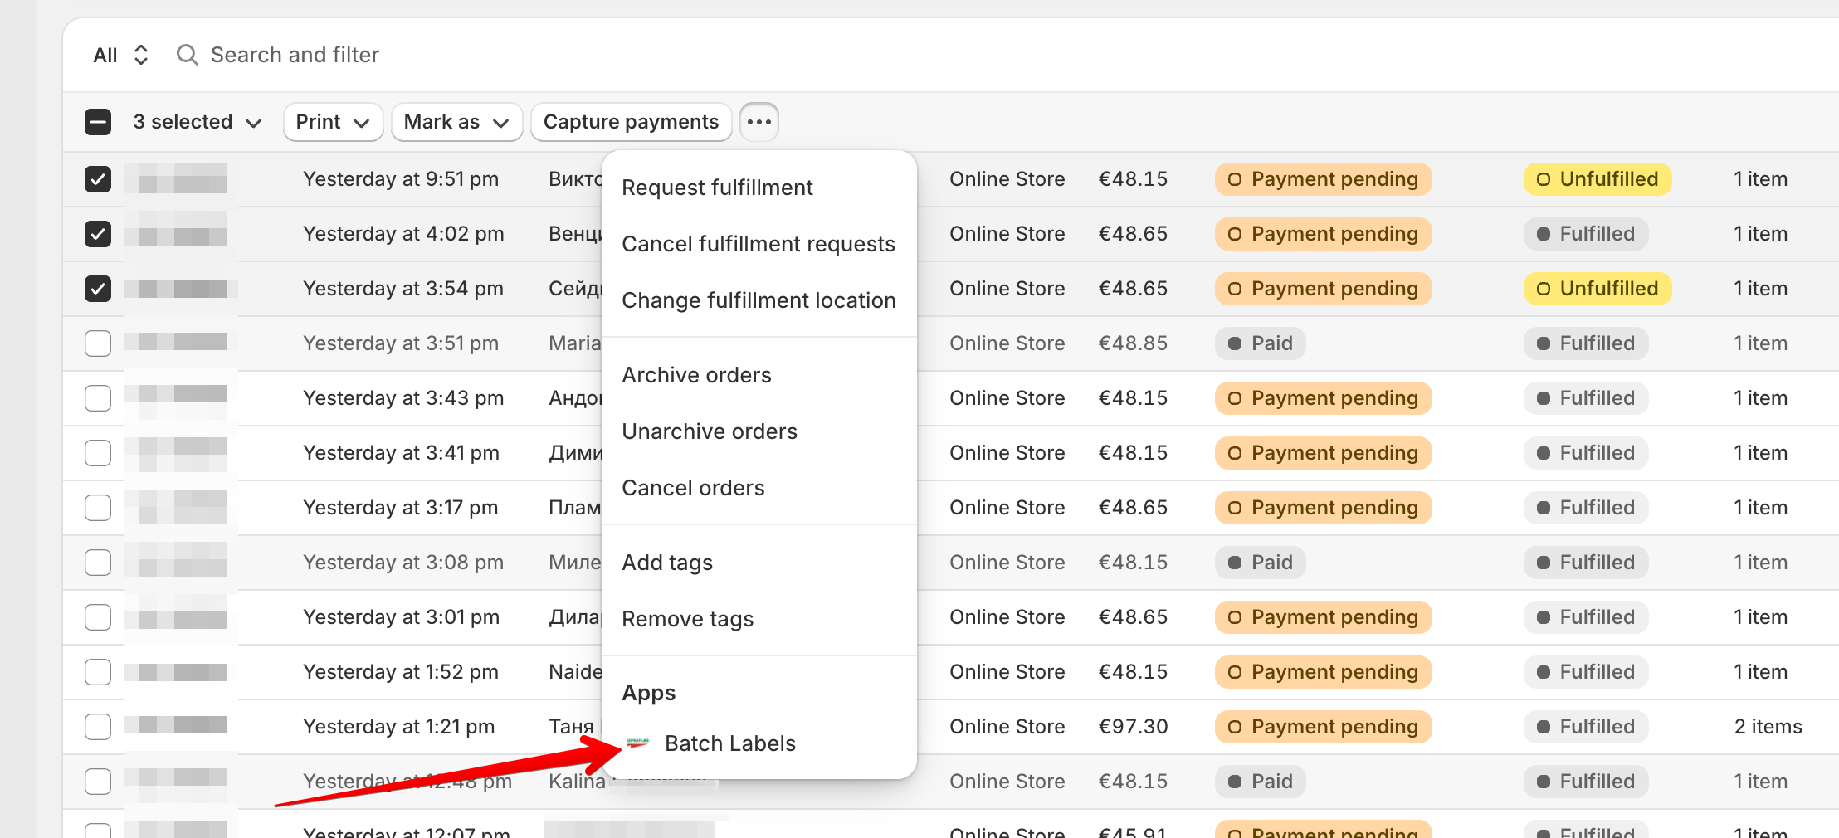Uncheck the order from 3:54 pm
The image size is (1839, 838).
[98, 289]
